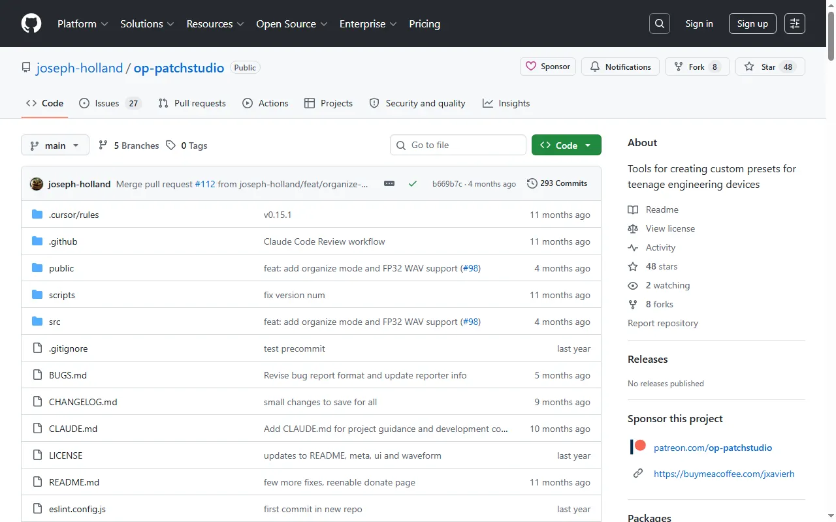Open the src folder icon
836x522 pixels.
point(37,322)
